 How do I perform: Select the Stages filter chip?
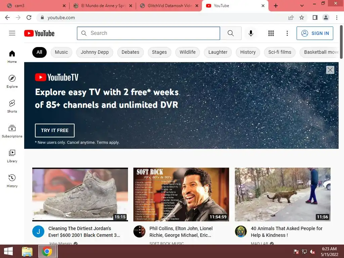tap(159, 52)
